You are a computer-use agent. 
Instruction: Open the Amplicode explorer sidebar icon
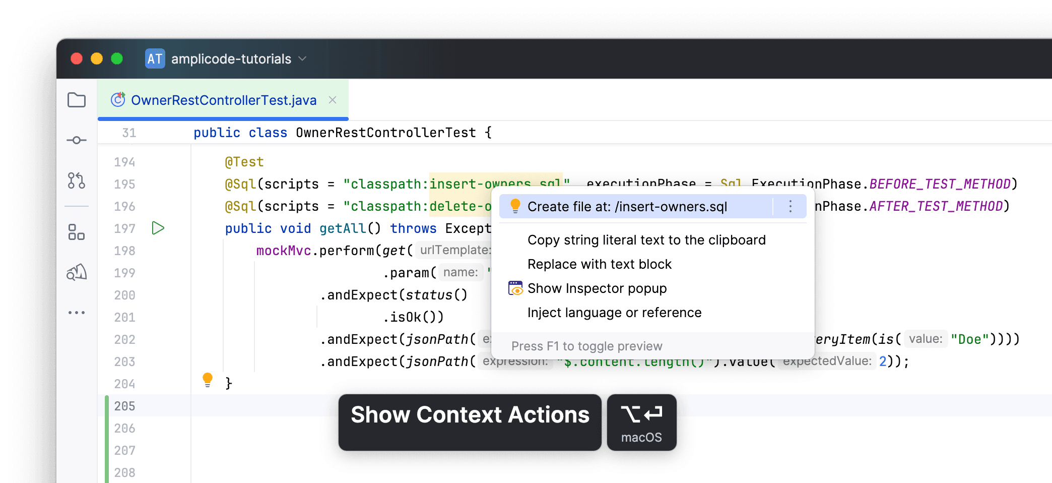(77, 272)
